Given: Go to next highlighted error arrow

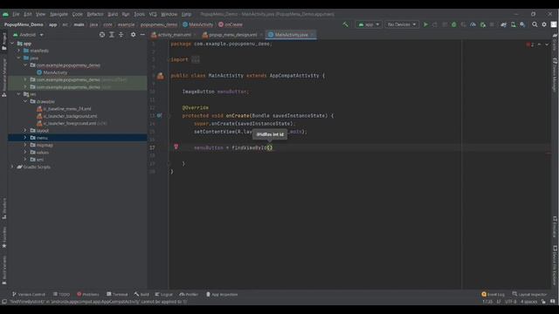Looking at the screenshot, I should 547,44.
